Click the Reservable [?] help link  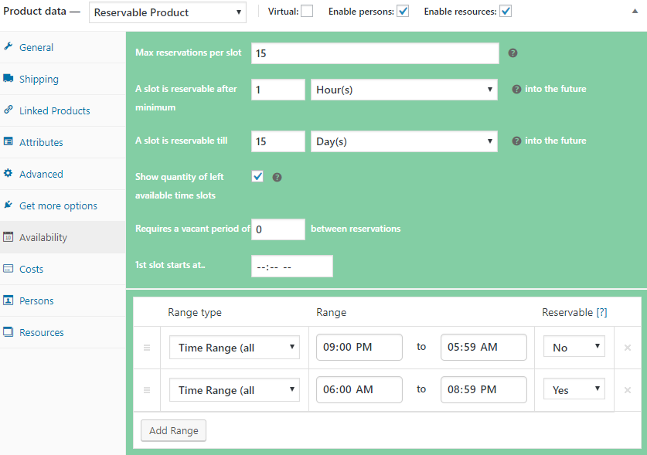pos(601,312)
